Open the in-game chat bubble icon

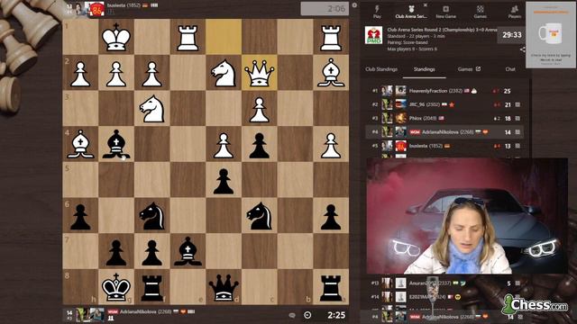[x=292, y=315]
